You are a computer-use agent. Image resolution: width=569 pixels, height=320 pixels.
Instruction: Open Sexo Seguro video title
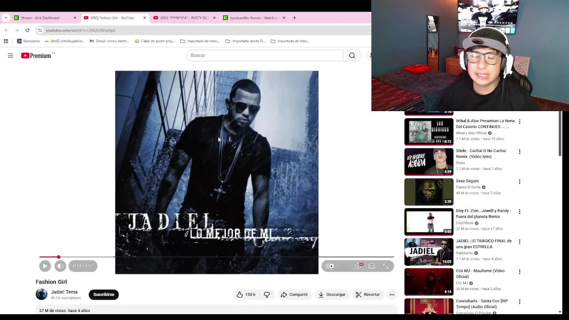tap(467, 181)
